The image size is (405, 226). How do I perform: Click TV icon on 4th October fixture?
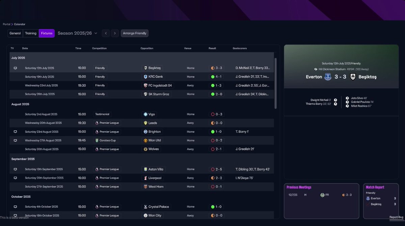[15, 207]
